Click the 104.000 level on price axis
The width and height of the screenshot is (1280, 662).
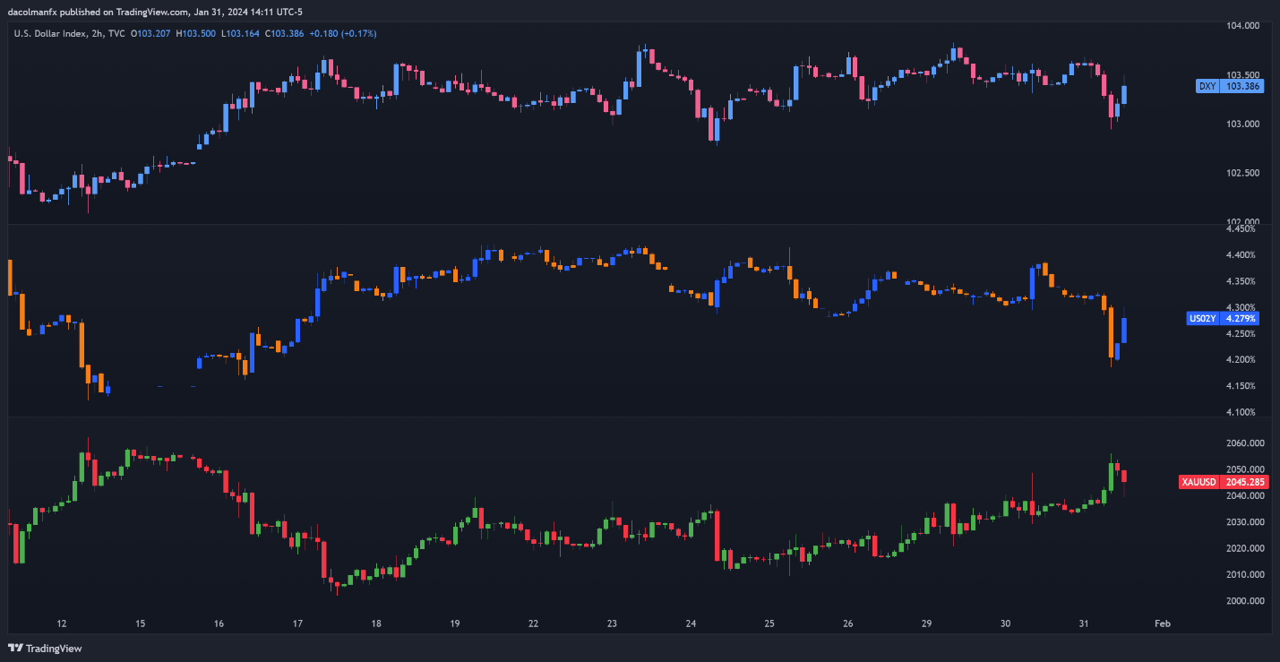(x=1242, y=25)
